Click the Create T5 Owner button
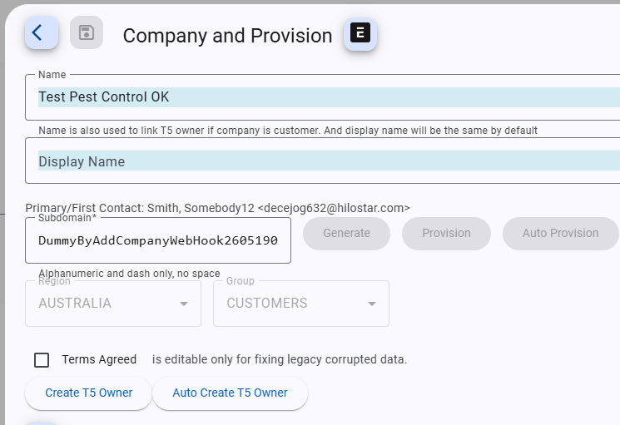Viewport: 620px width, 425px height. pos(88,393)
